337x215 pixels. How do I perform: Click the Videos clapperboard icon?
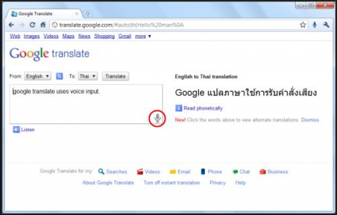tap(140, 172)
